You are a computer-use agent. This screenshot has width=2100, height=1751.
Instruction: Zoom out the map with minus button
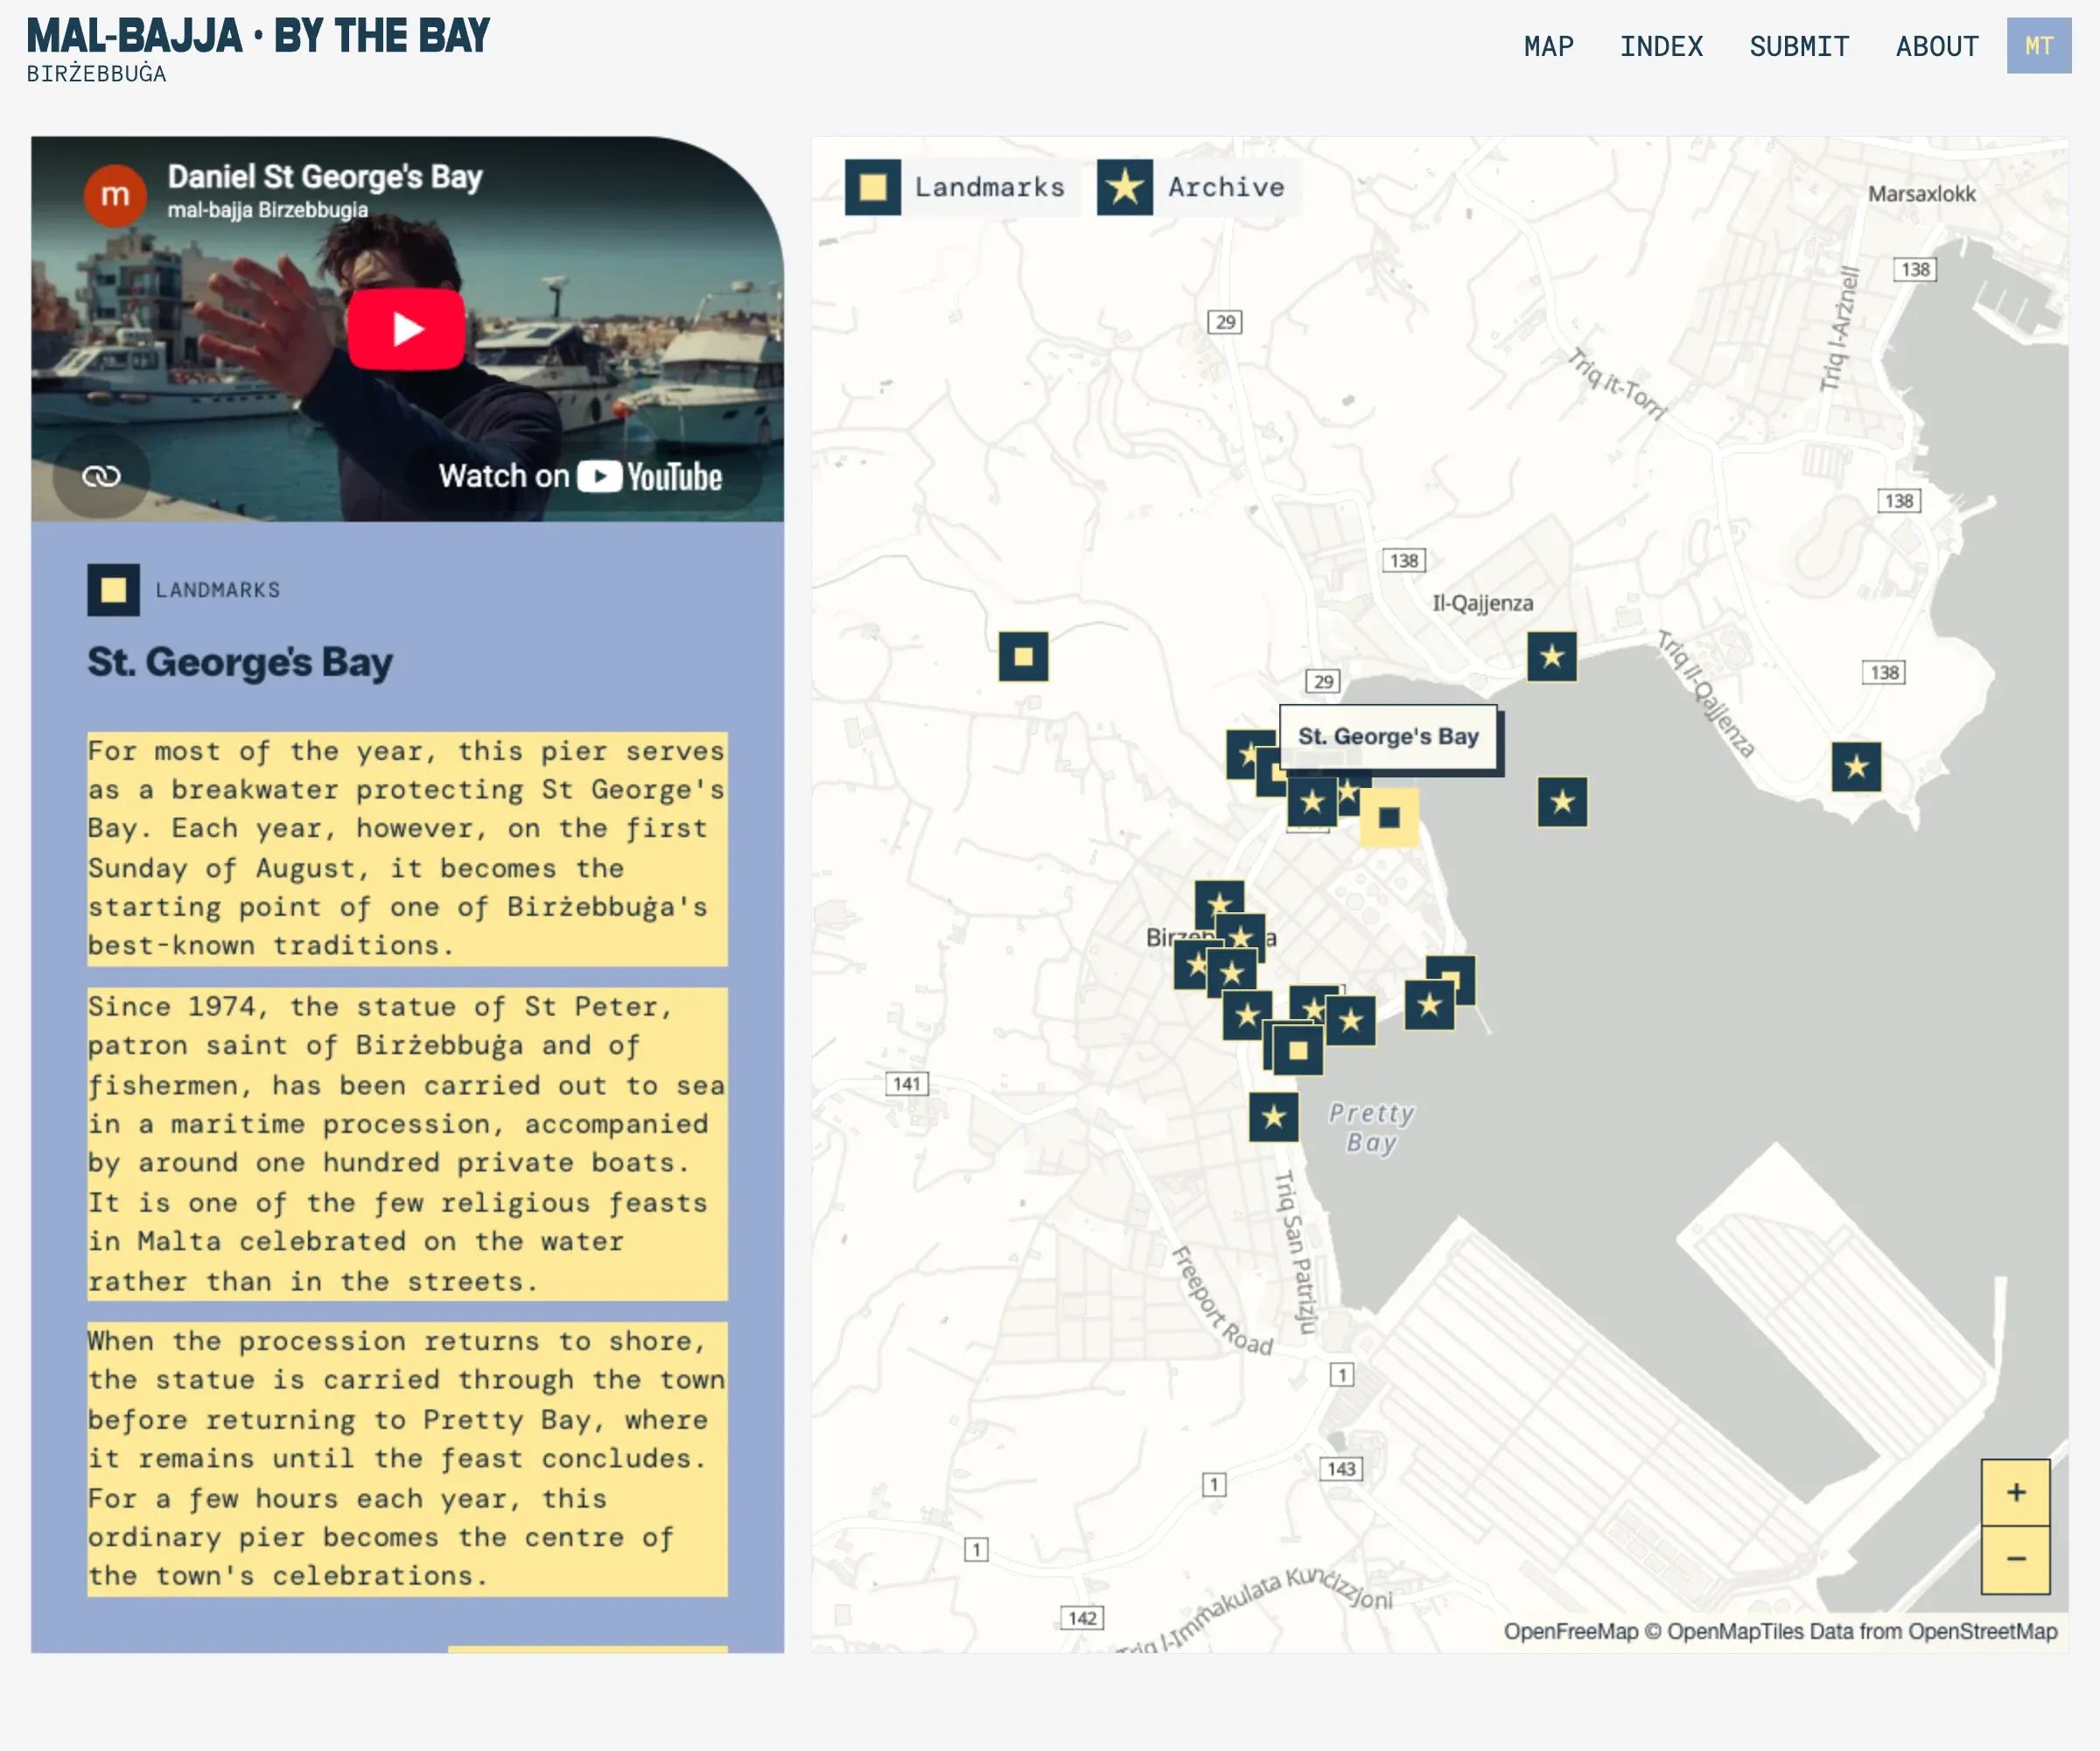click(2015, 1559)
